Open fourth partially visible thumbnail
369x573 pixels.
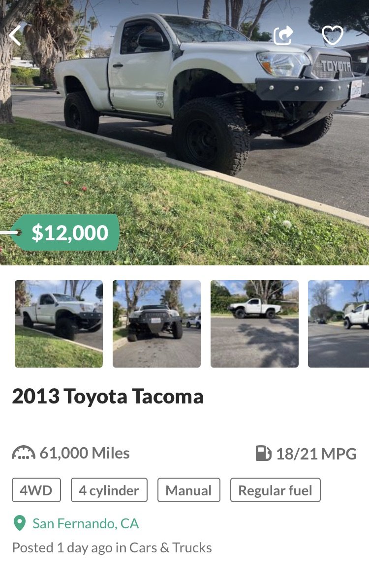click(338, 324)
